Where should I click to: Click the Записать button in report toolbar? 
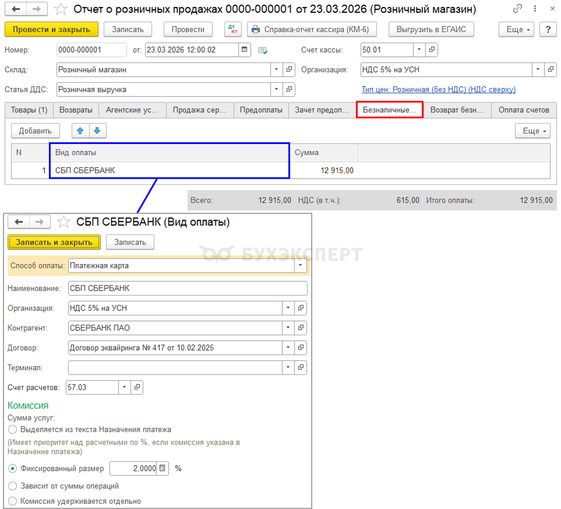[128, 29]
